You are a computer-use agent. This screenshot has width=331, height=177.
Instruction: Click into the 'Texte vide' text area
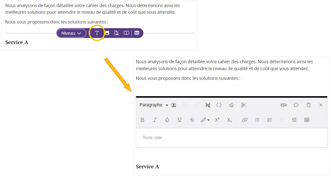232,138
